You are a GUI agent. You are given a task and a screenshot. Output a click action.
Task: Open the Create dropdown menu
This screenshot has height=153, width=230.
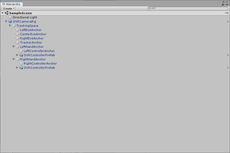click(x=8, y=8)
